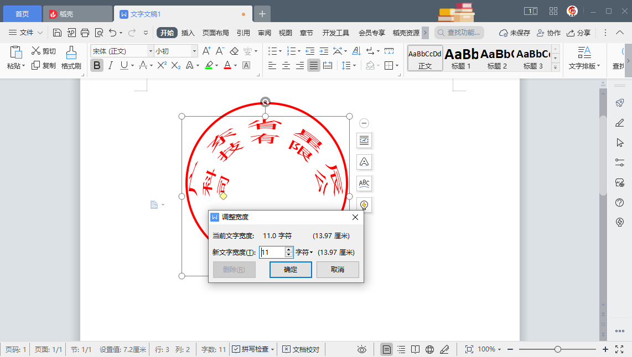Click the zoom slider handle in status bar

[558, 349]
